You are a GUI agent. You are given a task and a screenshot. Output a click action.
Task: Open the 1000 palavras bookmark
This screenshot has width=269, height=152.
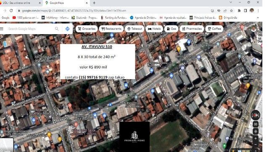26,18
